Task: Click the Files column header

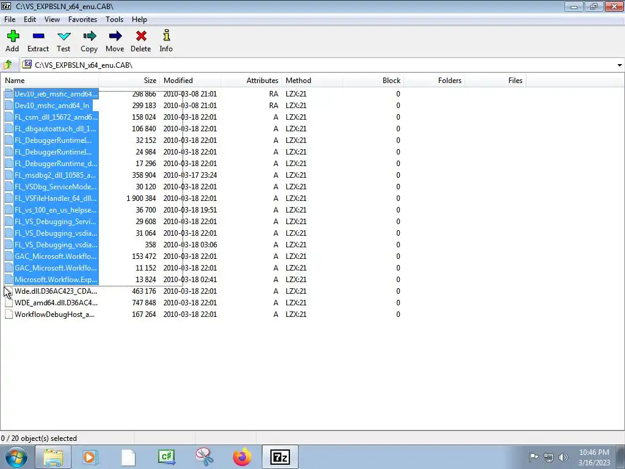Action: (495, 81)
